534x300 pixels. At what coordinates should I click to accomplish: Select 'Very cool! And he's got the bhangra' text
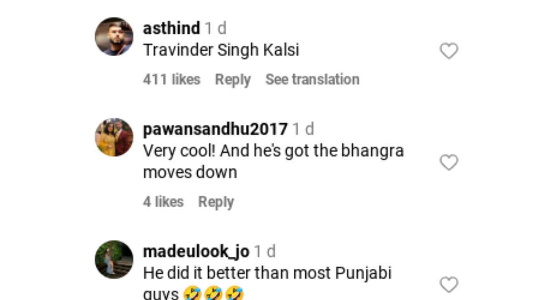tap(273, 151)
